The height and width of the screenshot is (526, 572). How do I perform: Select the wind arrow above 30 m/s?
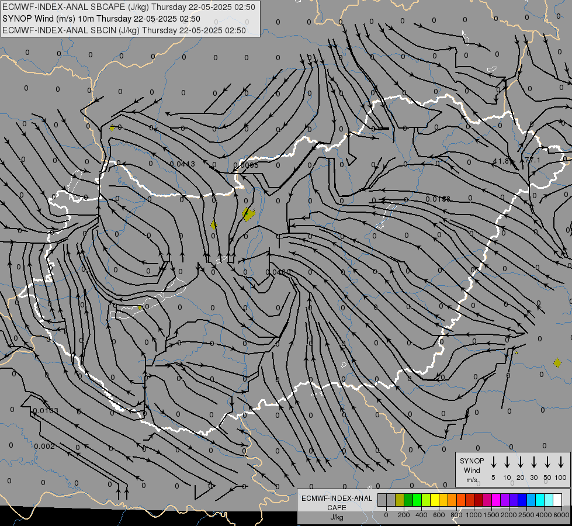click(x=534, y=462)
